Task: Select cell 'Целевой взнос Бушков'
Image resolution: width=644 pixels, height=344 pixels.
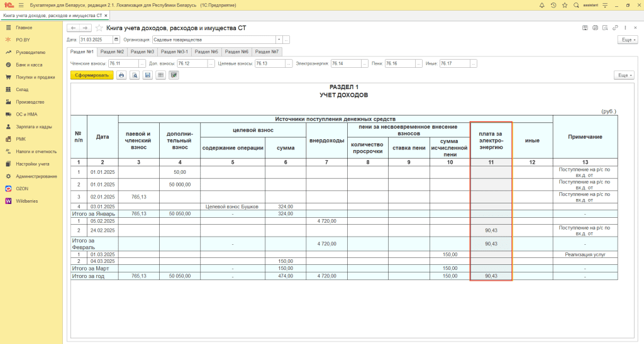Action: [233, 207]
